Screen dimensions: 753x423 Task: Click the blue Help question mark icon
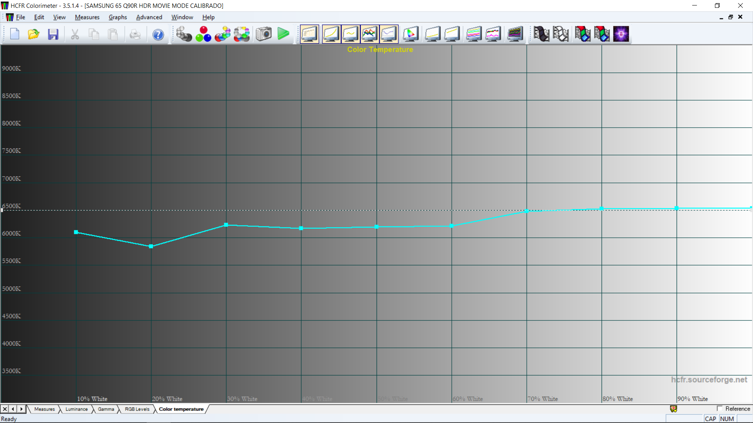(x=158, y=34)
